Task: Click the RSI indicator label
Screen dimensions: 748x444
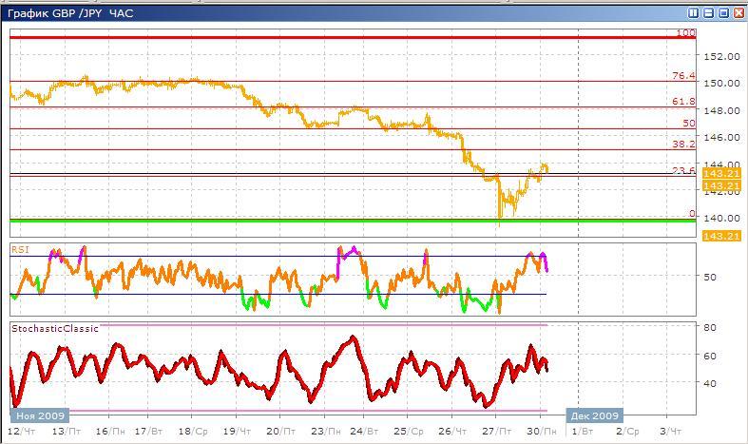Action: pyautogui.click(x=21, y=249)
